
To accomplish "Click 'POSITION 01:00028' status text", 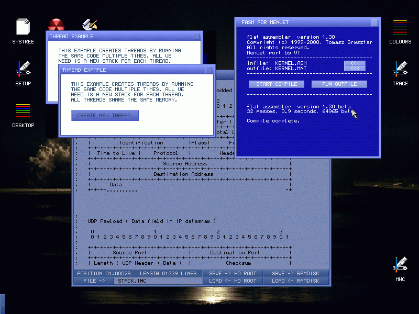I will click(104, 273).
